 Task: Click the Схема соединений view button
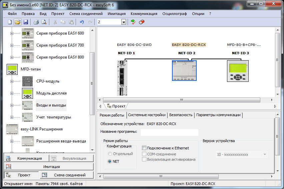click(67, 175)
